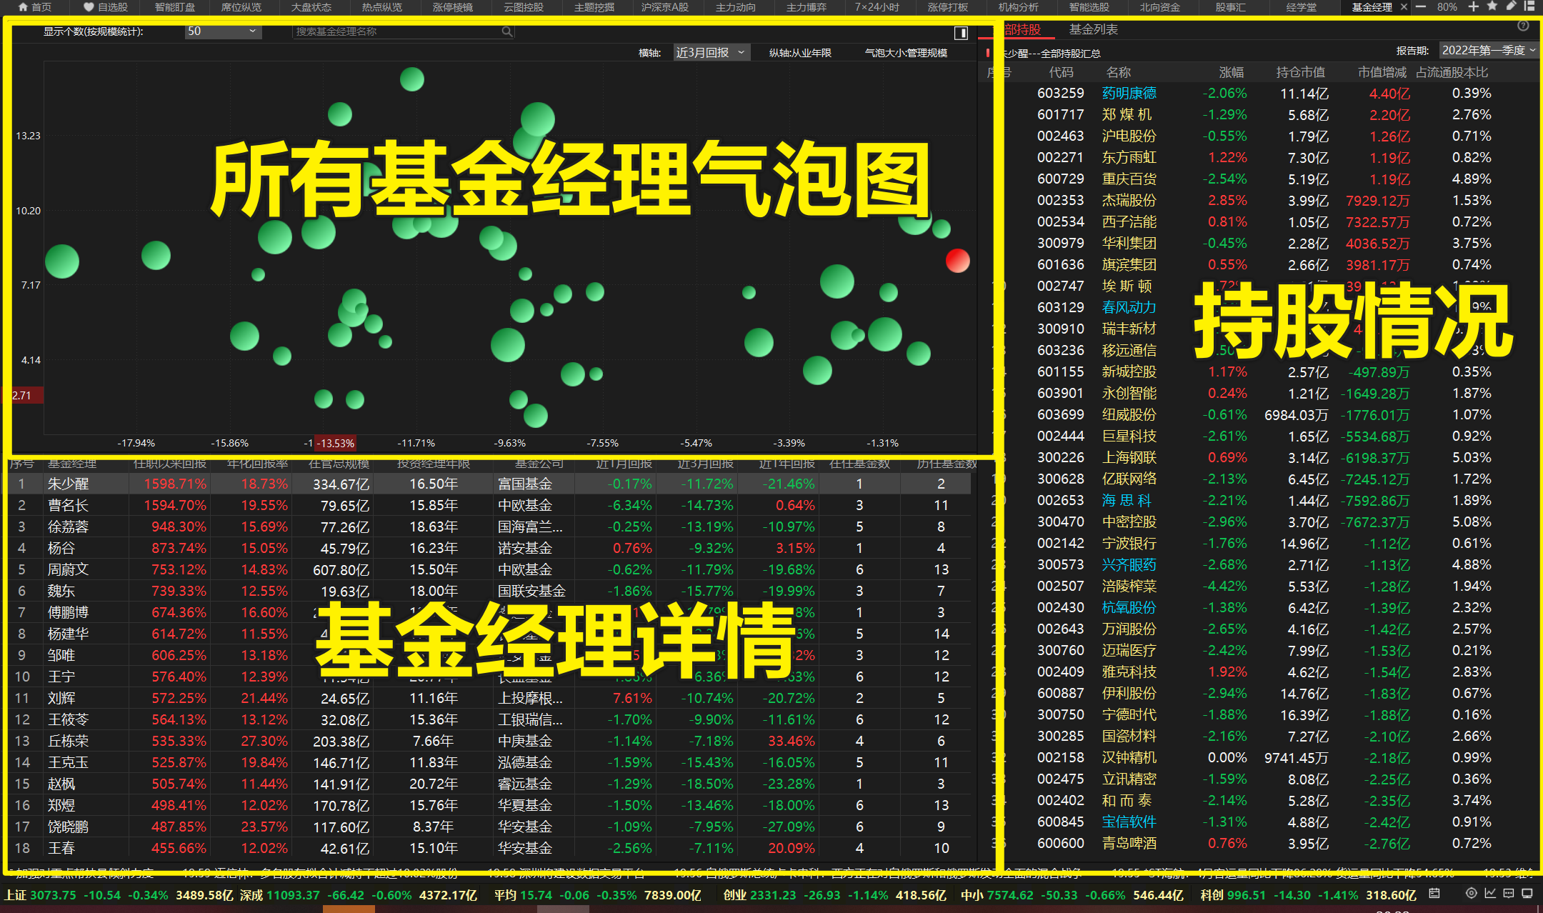Switch to the 机构分析 tab
1543x913 pixels.
1018,7
